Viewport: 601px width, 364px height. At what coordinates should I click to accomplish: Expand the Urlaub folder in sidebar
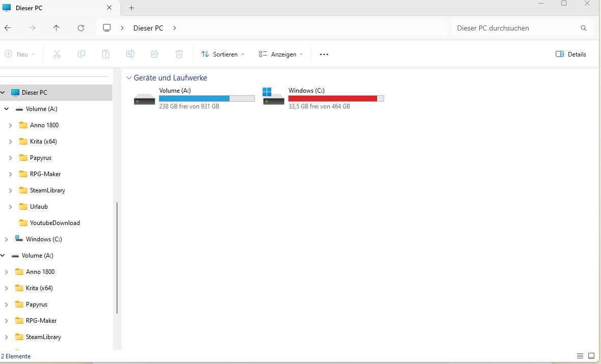point(11,207)
